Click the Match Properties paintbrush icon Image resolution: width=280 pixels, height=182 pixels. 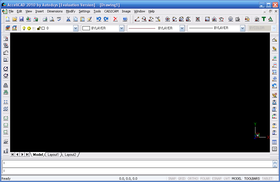click(89, 19)
